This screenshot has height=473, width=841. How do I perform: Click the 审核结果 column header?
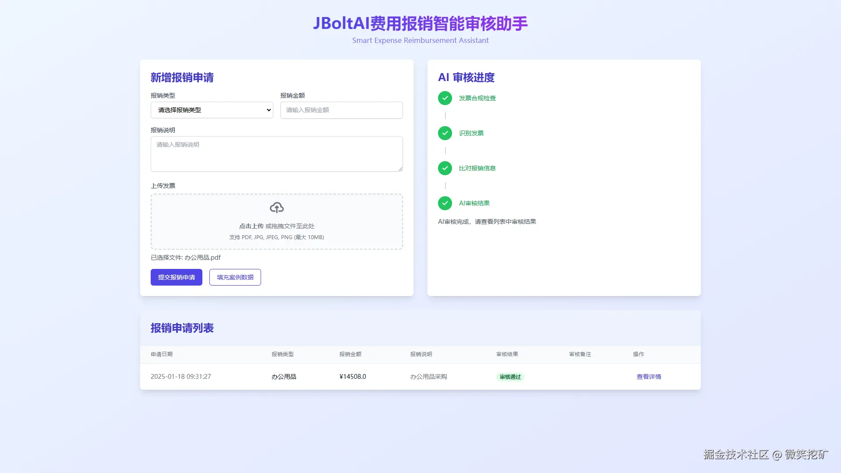click(x=507, y=354)
